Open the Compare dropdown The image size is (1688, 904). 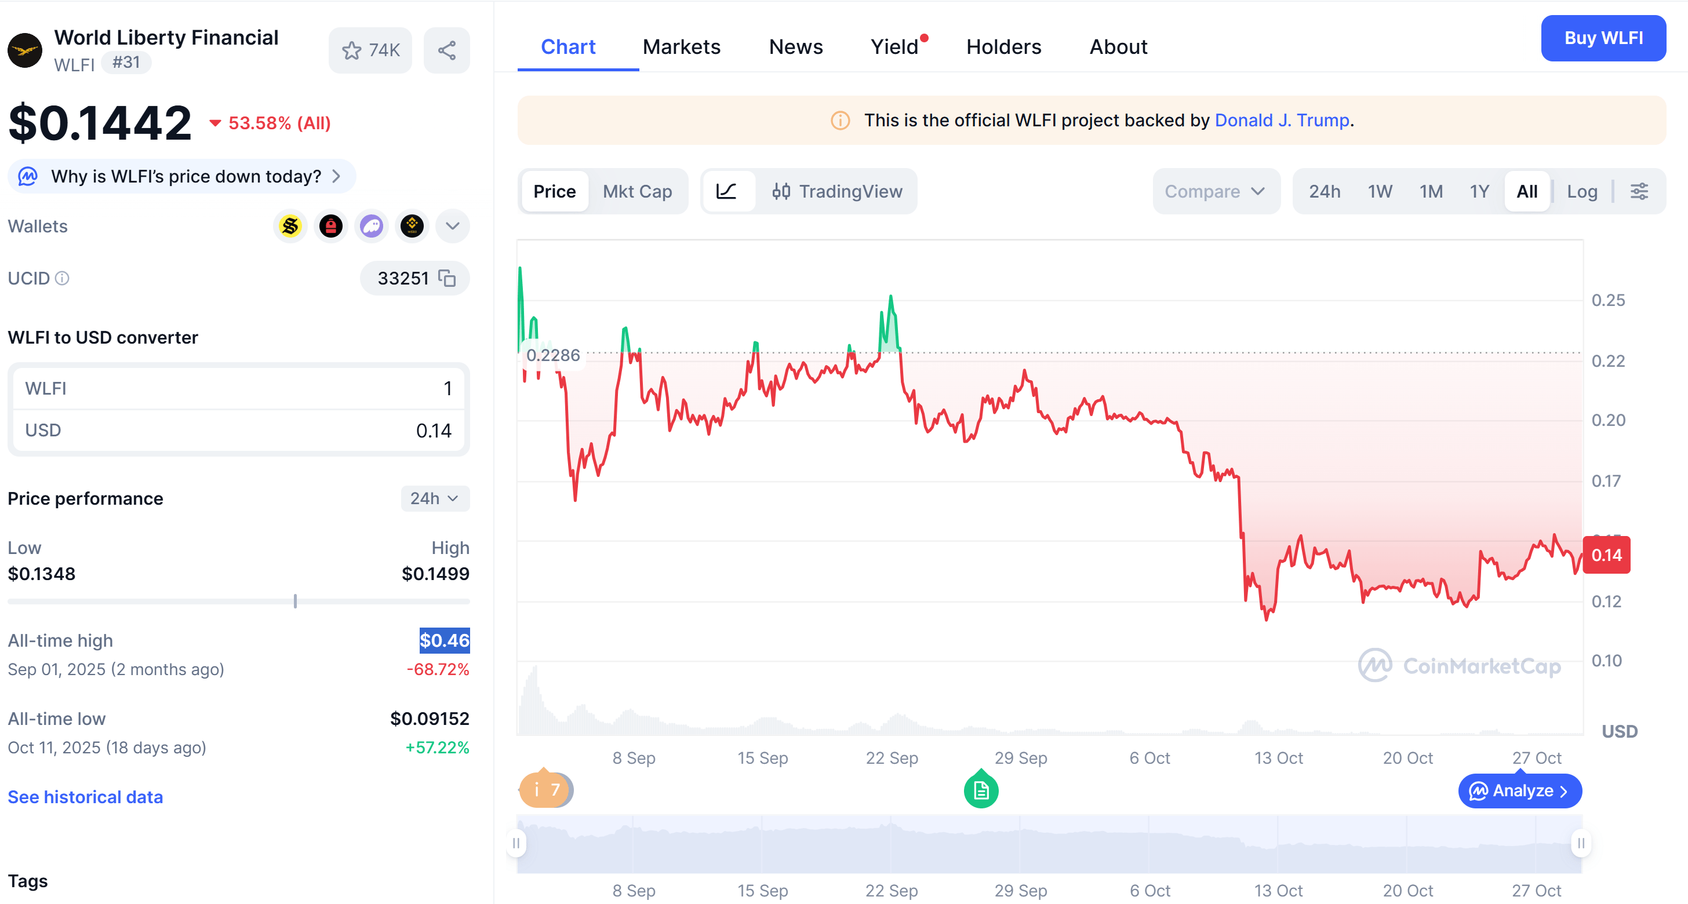1214,191
